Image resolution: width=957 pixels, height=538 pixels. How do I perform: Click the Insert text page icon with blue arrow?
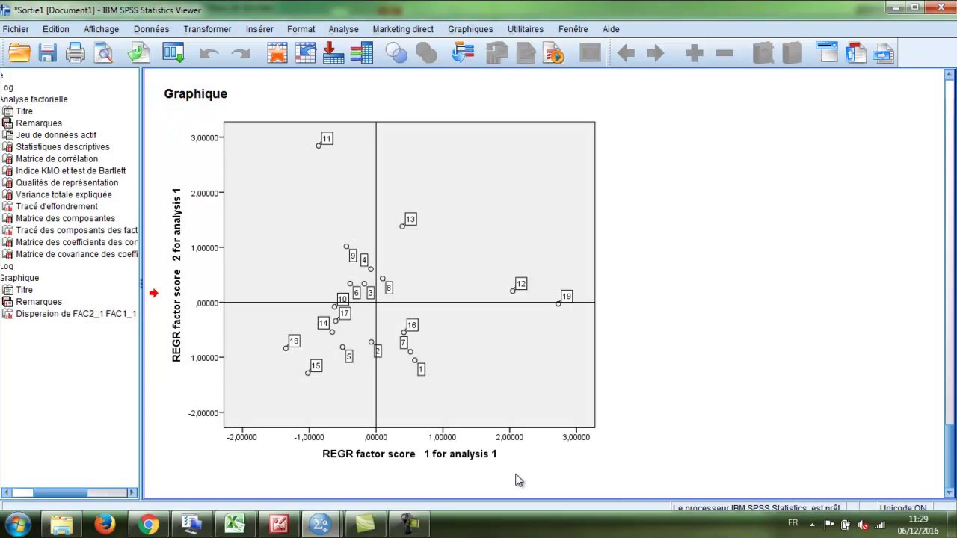[x=884, y=53]
